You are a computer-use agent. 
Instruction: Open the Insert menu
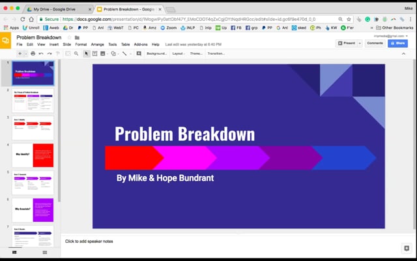coord(53,44)
